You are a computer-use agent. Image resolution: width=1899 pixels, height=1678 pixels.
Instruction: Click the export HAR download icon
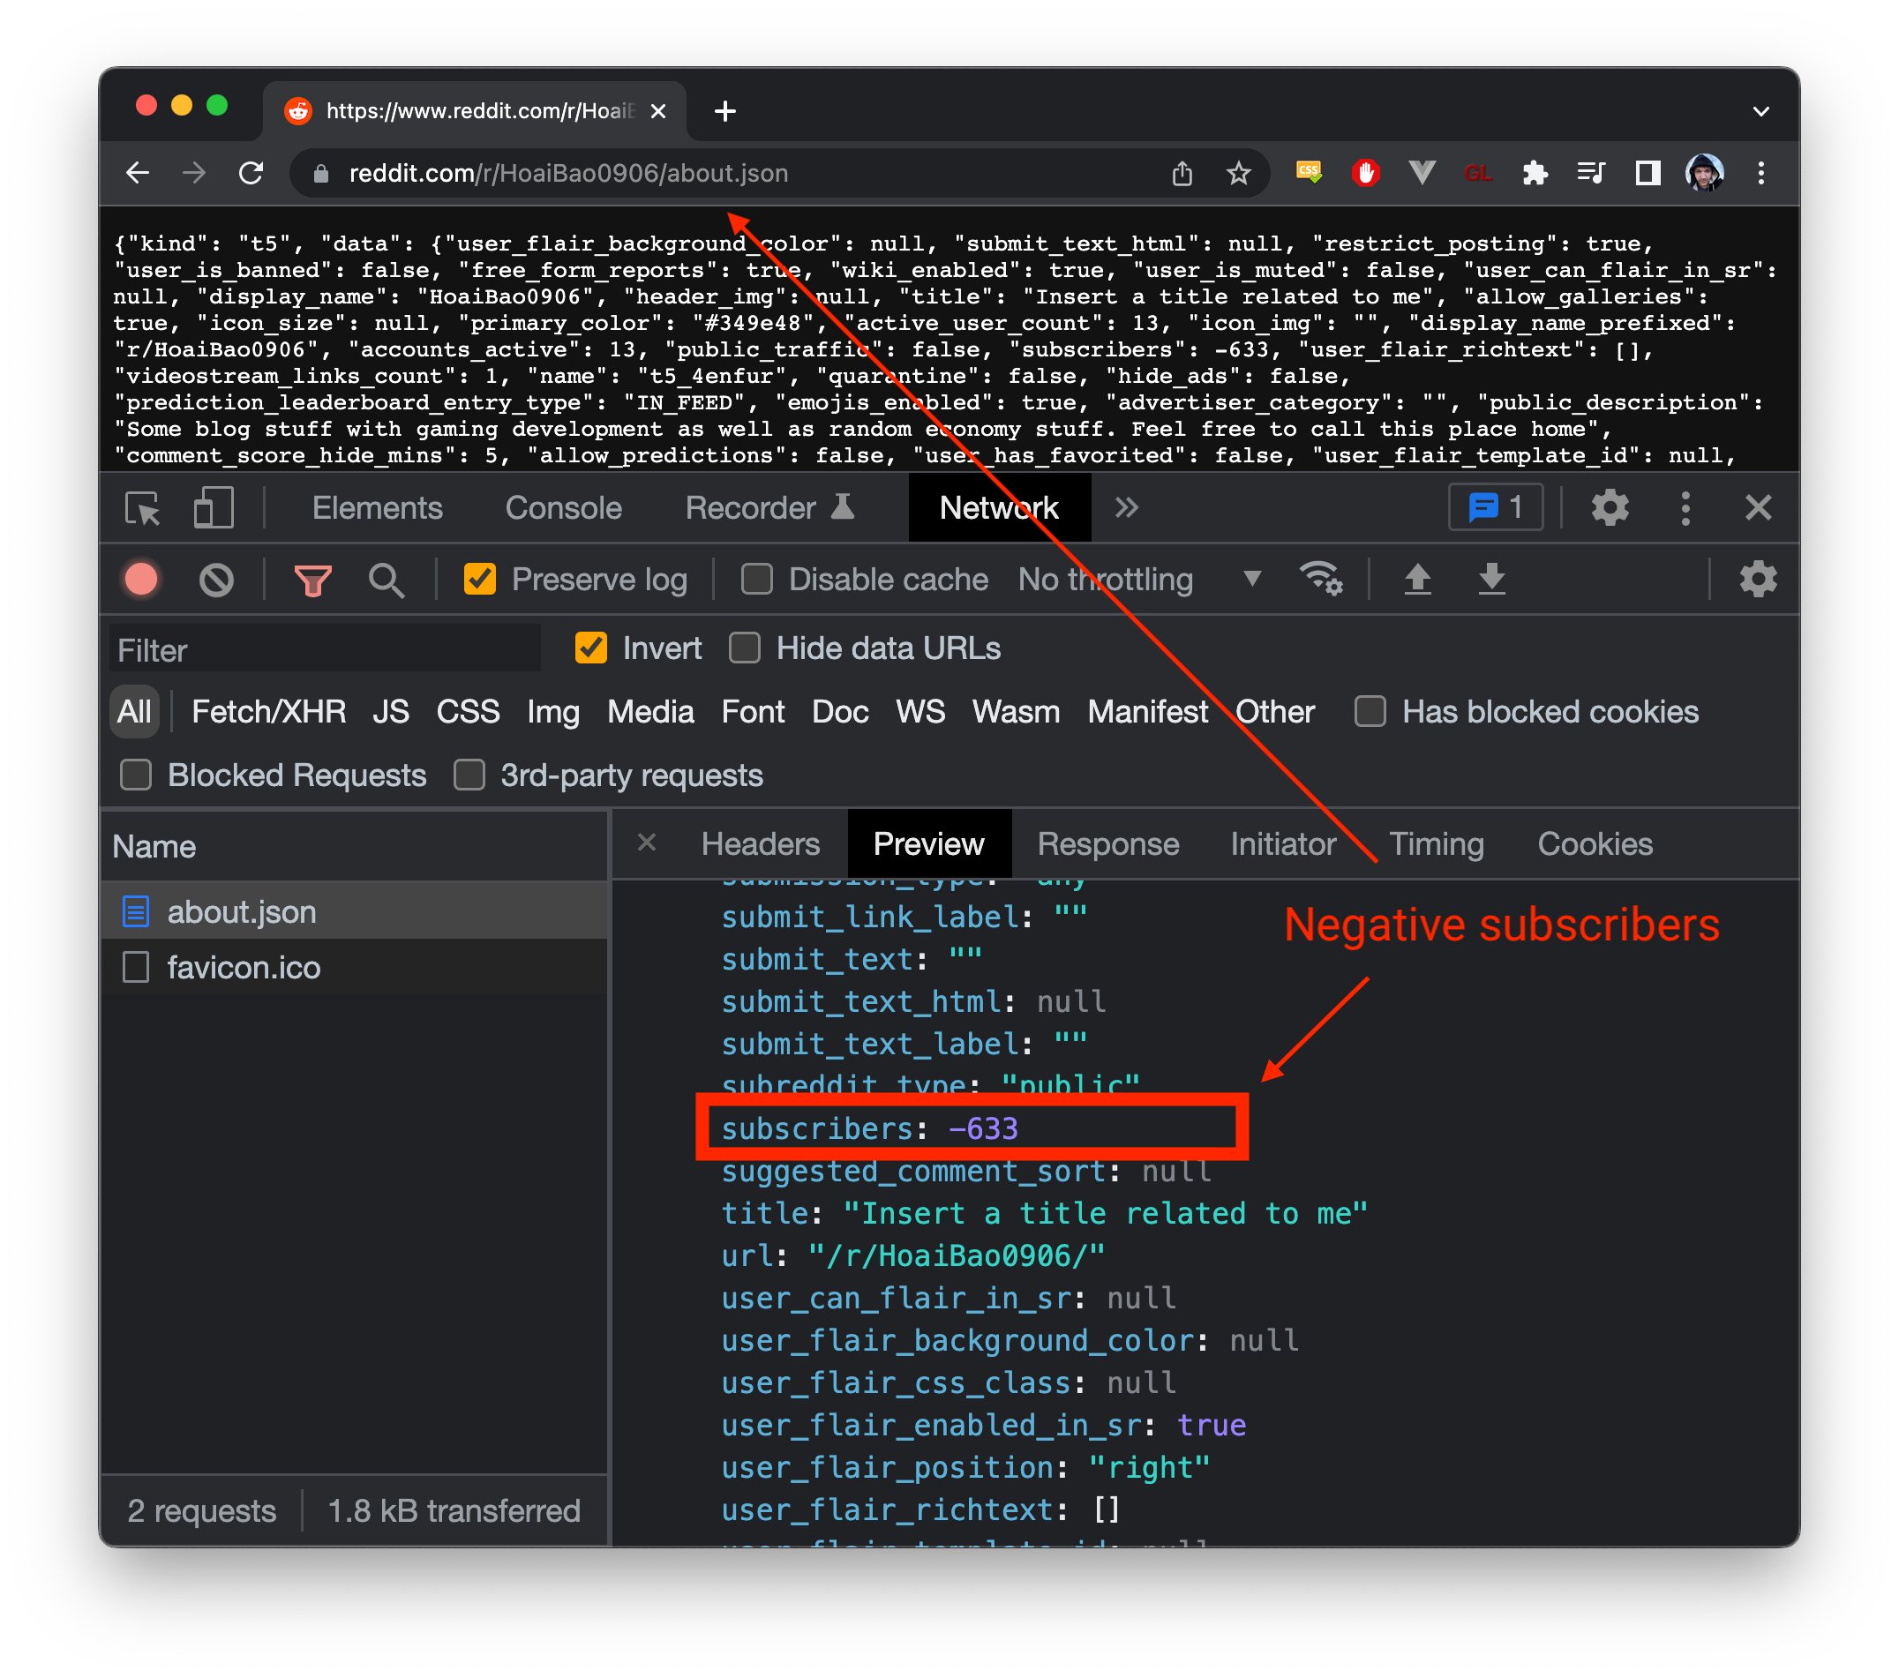[x=1491, y=580]
